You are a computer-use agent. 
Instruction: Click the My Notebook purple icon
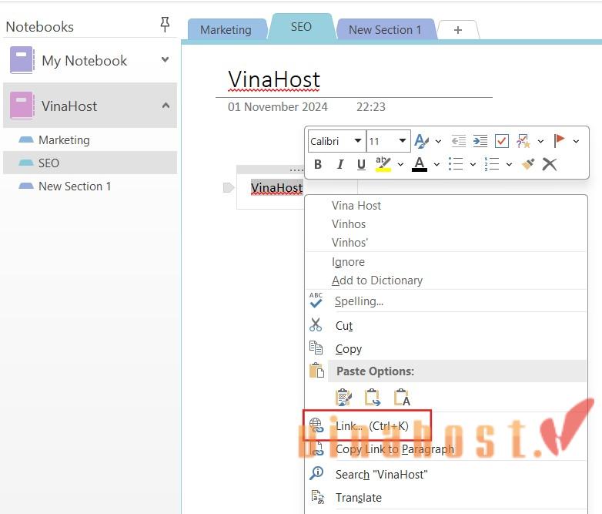(22, 59)
